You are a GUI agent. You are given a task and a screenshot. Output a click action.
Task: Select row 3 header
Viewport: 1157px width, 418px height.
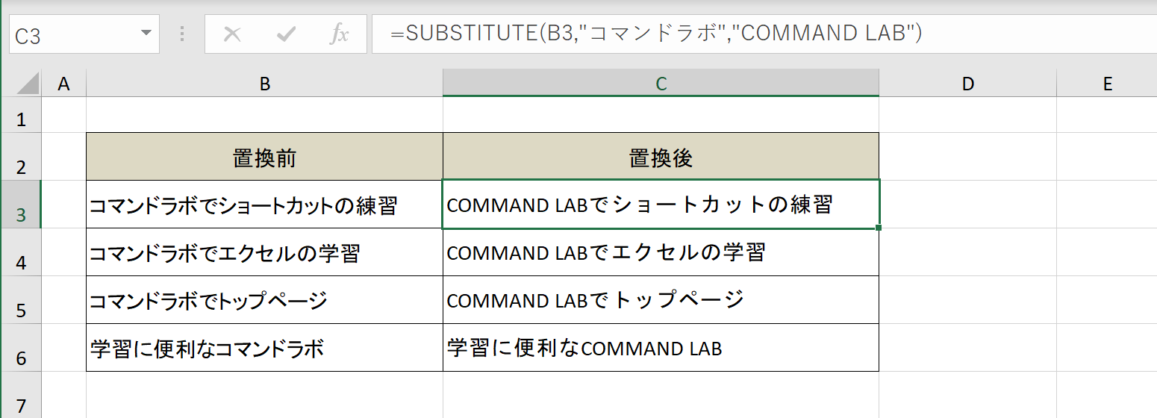click(21, 205)
